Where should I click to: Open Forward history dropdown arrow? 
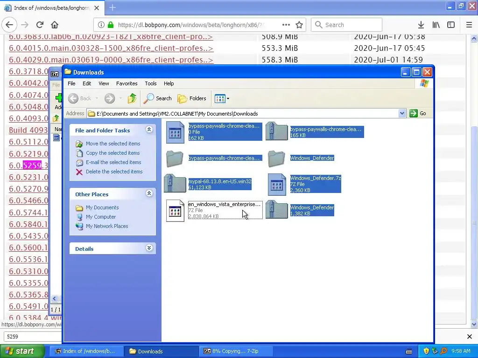point(121,98)
